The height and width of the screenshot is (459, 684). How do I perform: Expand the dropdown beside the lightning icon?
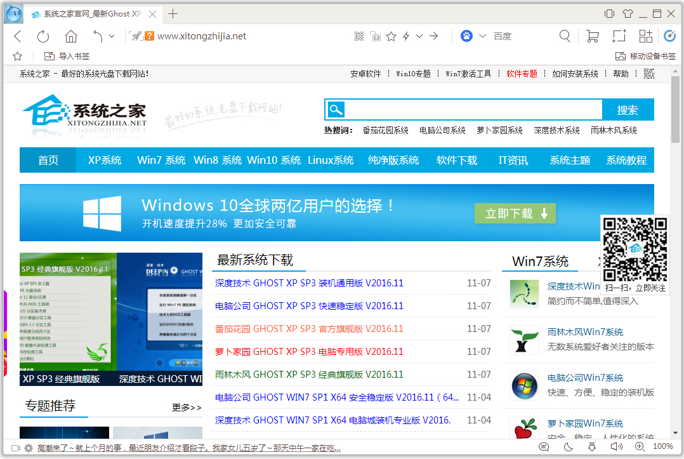click(419, 36)
